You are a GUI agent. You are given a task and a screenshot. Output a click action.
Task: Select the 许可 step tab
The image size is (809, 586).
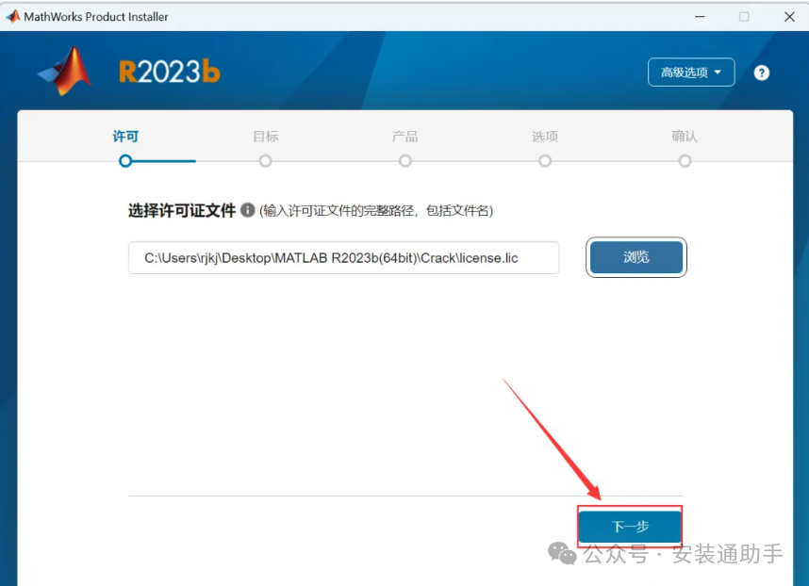[125, 136]
